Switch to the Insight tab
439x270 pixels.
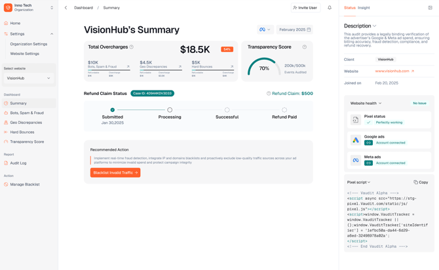point(364,8)
